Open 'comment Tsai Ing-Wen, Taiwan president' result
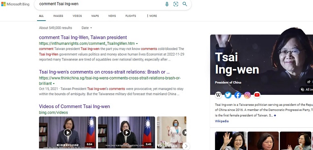Image resolution: width=313 pixels, height=150 pixels. (x=83, y=37)
